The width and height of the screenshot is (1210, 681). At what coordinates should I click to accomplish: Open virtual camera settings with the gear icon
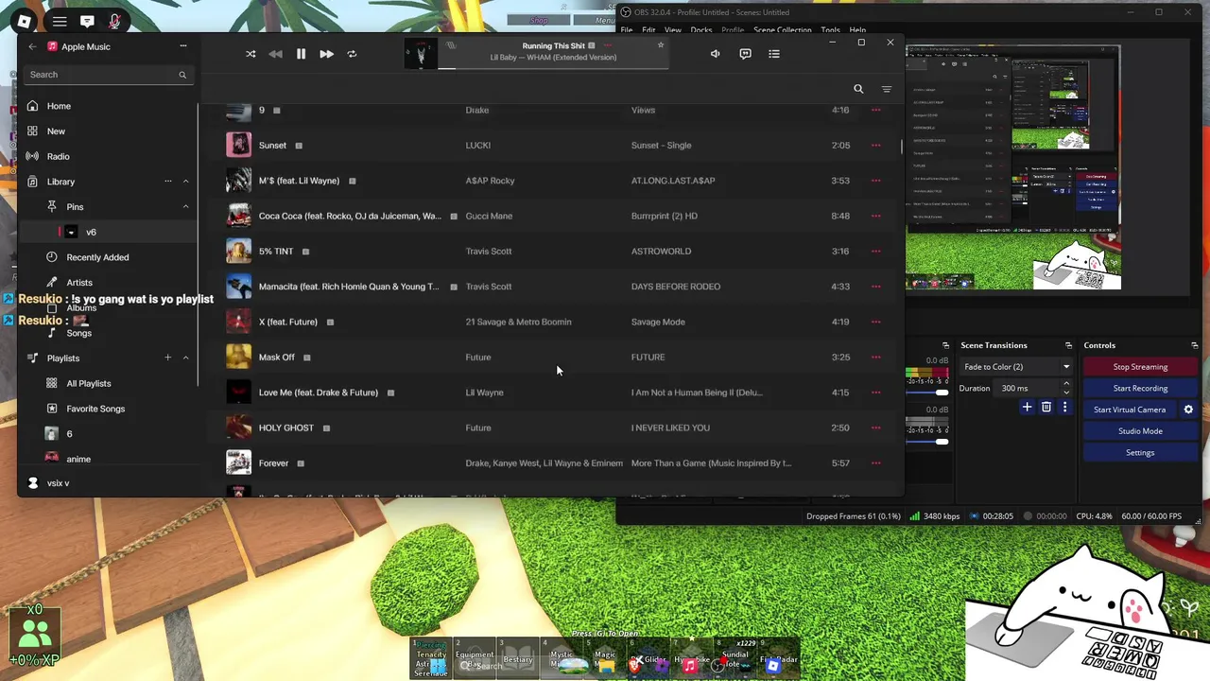point(1188,410)
